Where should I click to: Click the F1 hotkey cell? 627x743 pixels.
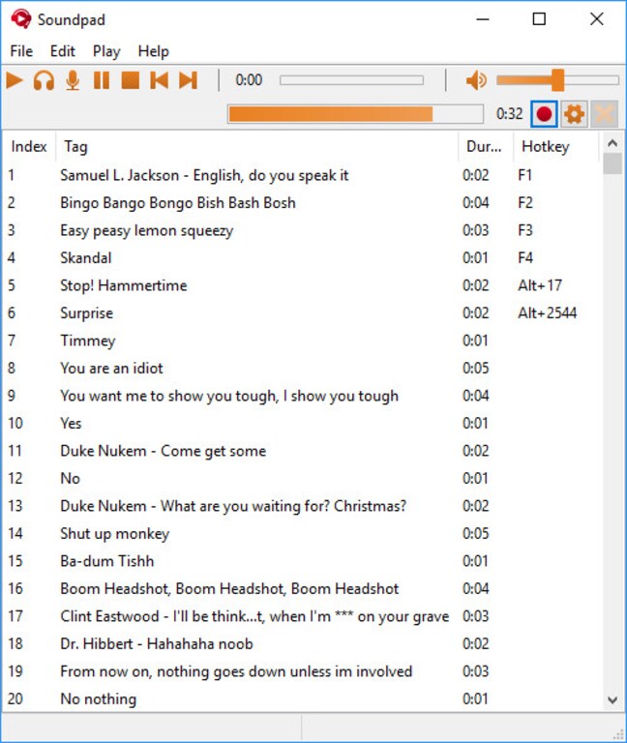click(x=525, y=175)
